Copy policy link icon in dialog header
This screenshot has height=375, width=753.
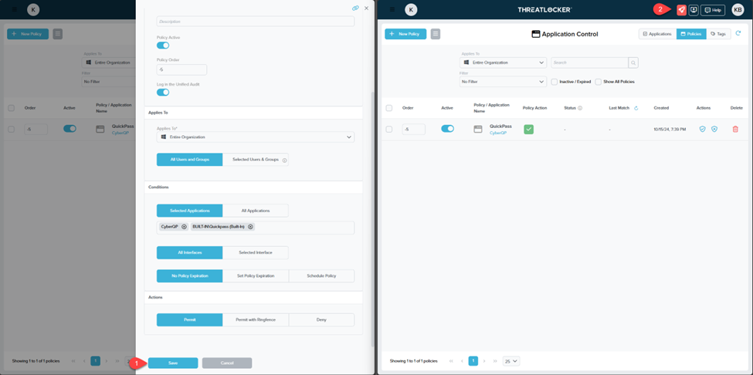coord(355,8)
